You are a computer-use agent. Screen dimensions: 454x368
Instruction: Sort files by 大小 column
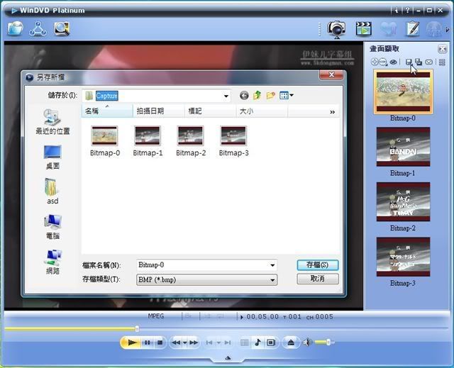tap(262, 111)
